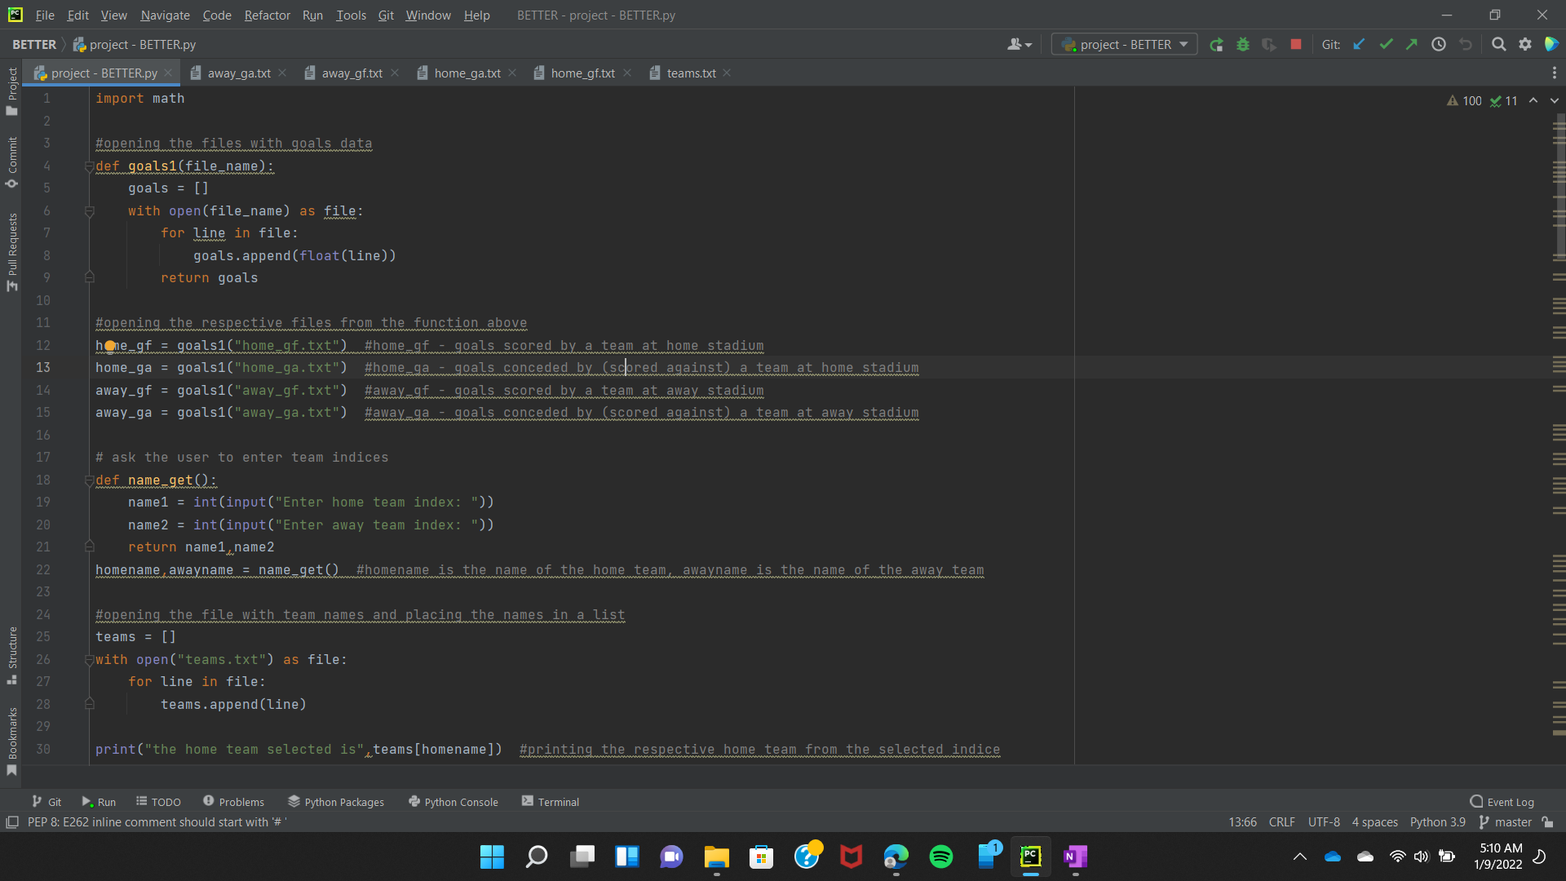Screen dimensions: 1566x881
Task: Collapse the goals1 function fold marker
Action: click(x=89, y=166)
